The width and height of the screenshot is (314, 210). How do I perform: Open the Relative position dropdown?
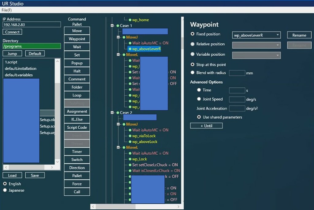pyautogui.click(x=256, y=45)
